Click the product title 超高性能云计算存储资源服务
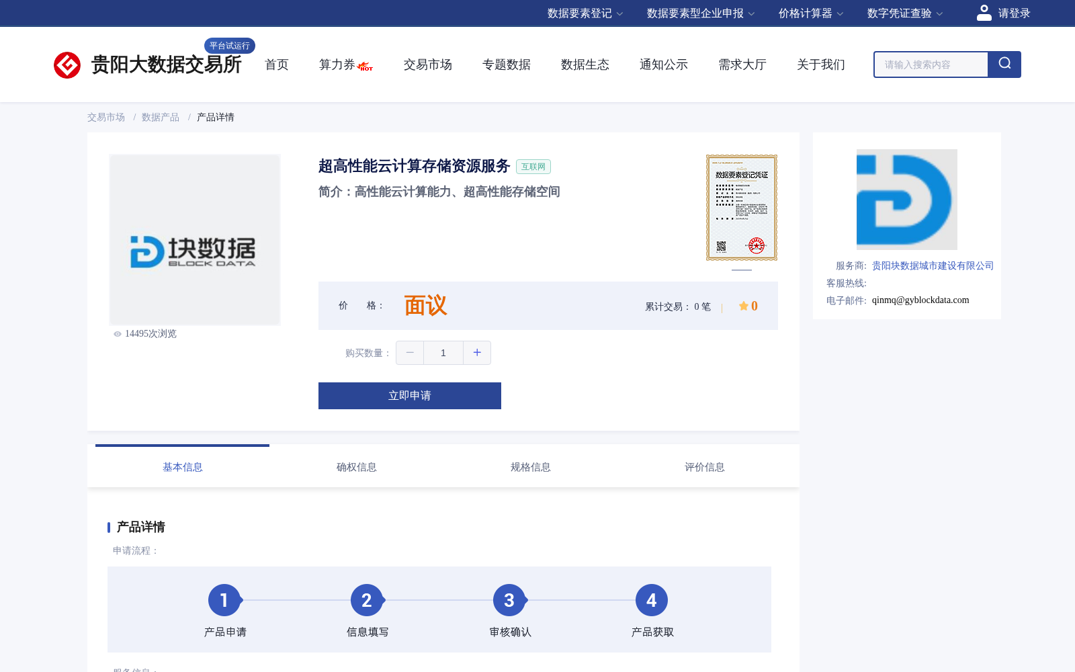 coord(415,166)
